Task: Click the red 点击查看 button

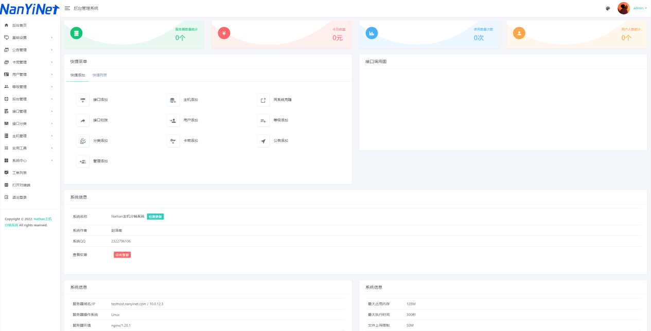Action: [x=122, y=254]
